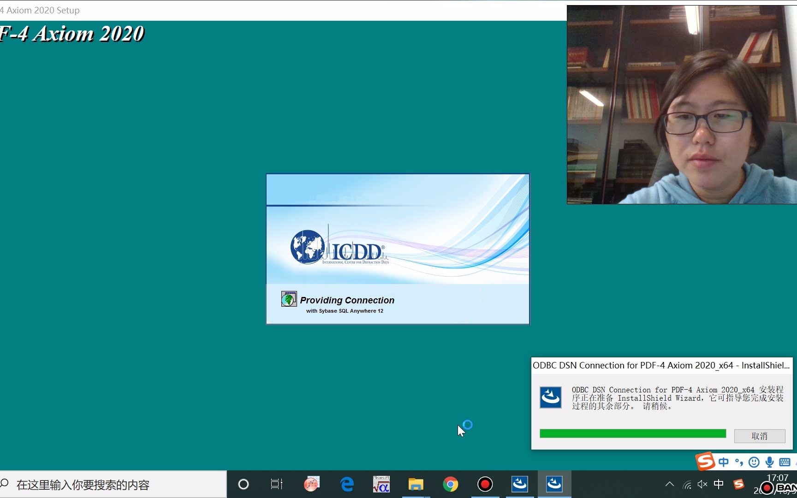The width and height of the screenshot is (797, 498).
Task: Switch to first InstallShield taskbar window
Action: pos(519,484)
